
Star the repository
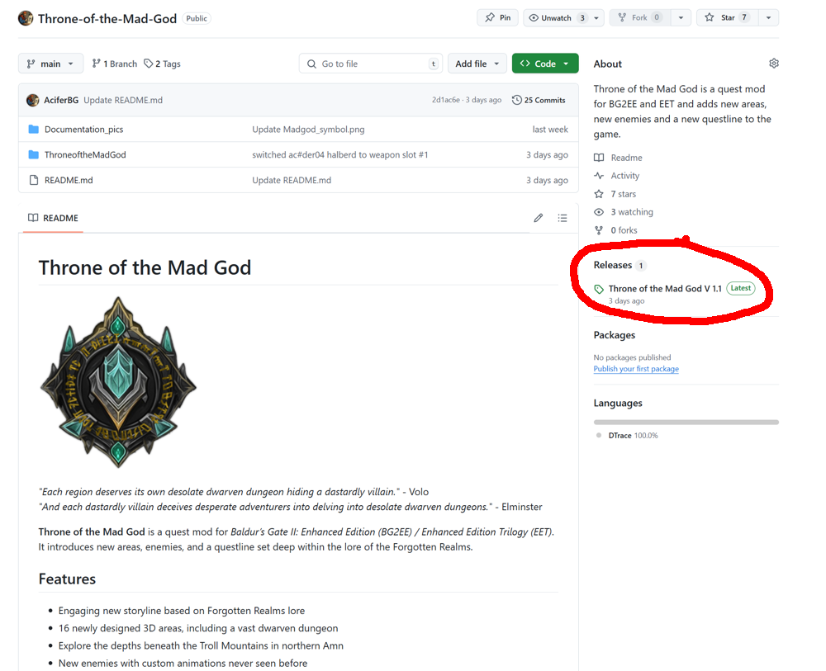pyautogui.click(x=720, y=17)
